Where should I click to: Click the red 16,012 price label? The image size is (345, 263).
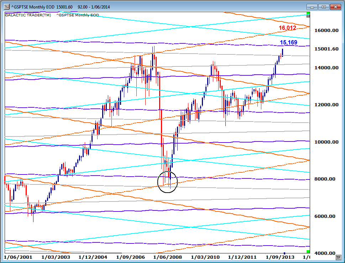point(287,28)
